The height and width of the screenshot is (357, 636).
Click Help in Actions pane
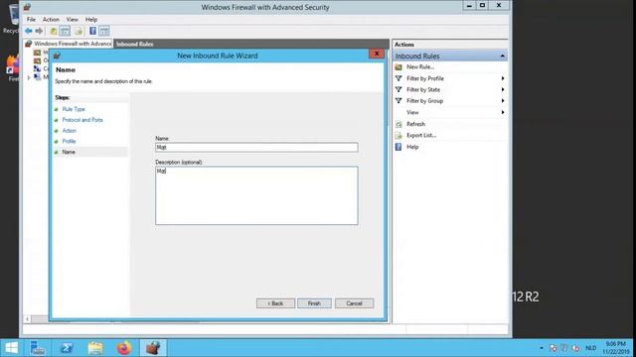[412, 147]
